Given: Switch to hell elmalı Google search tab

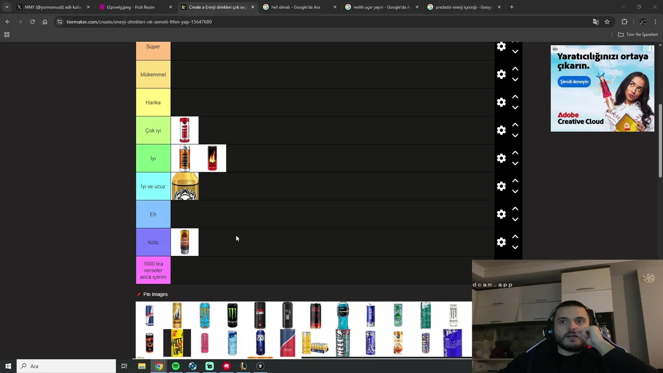Looking at the screenshot, I should point(298,7).
